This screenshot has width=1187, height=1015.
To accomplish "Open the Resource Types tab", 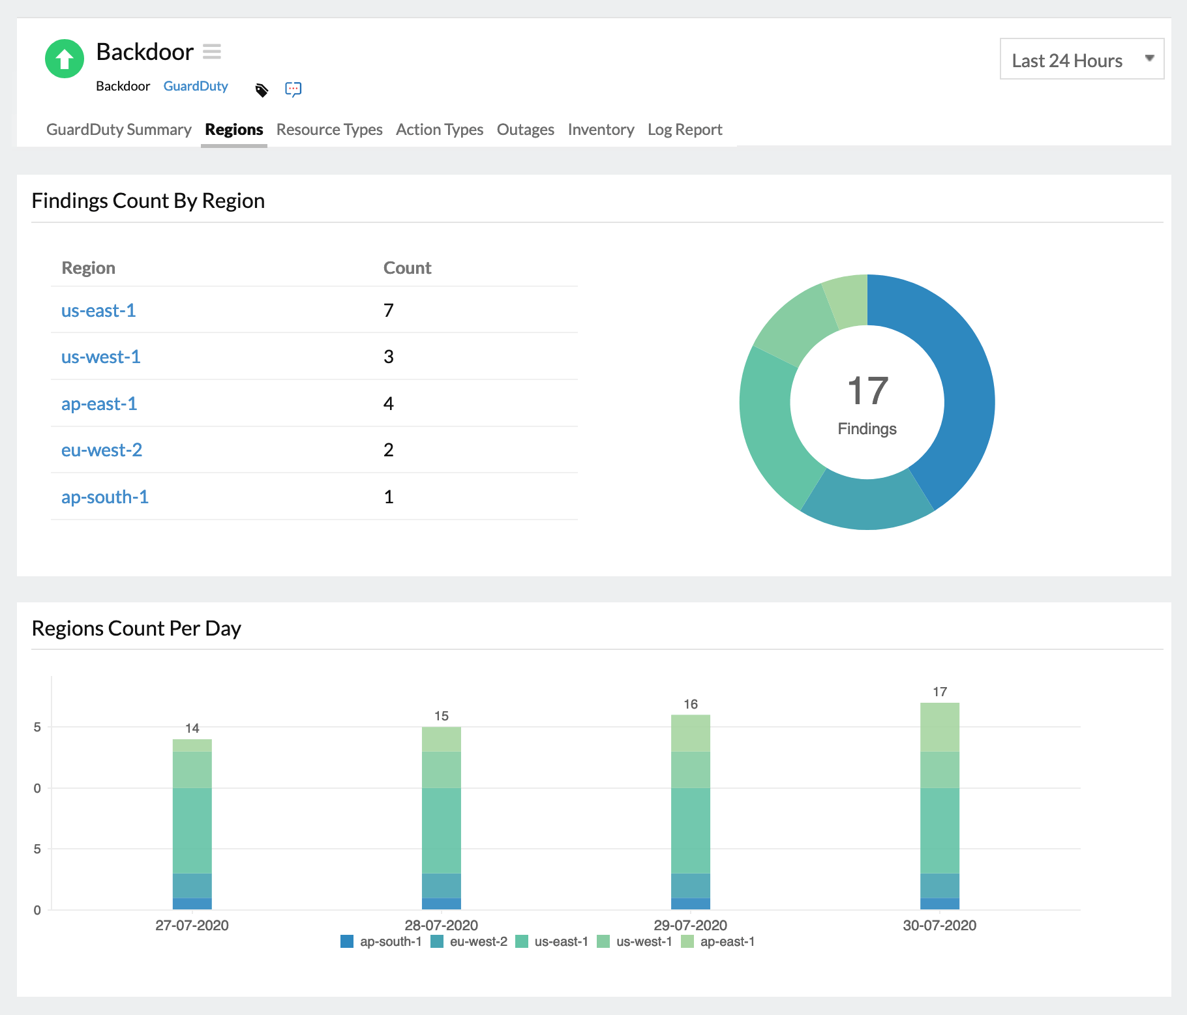I will coord(329,129).
